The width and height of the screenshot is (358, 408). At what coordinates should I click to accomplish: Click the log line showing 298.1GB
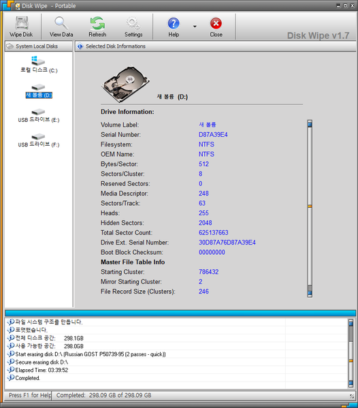[x=50, y=338]
